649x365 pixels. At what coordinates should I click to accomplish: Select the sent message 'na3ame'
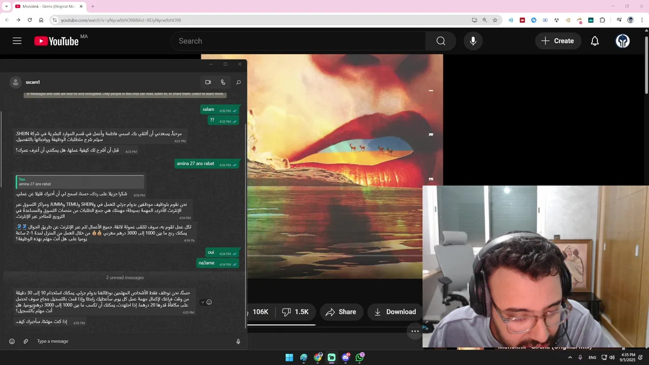point(218,263)
